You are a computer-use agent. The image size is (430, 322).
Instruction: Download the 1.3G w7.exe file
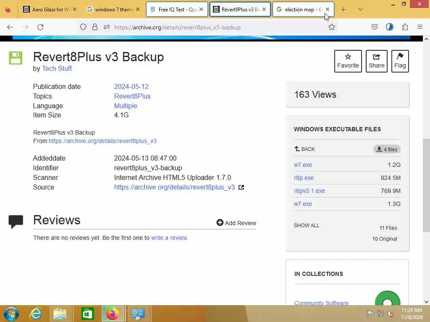(303, 204)
